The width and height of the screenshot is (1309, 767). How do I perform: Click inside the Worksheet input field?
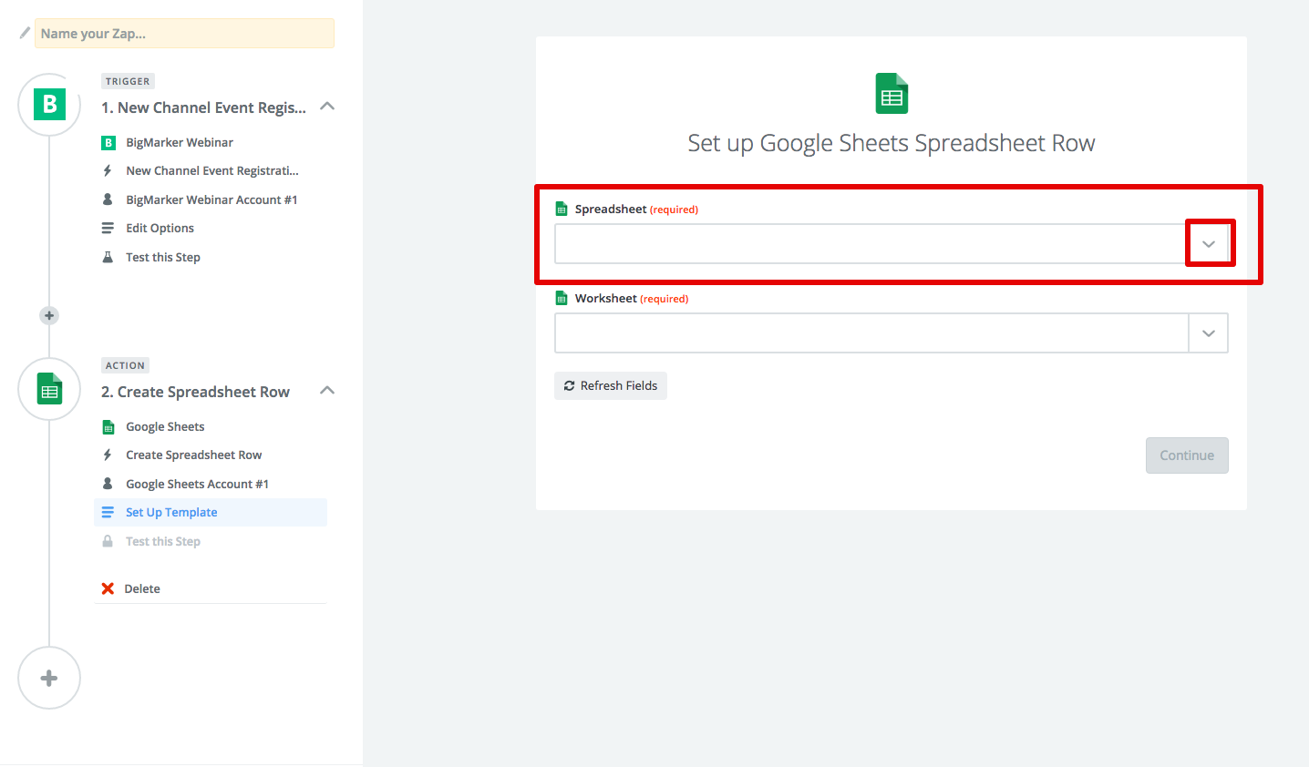point(871,332)
